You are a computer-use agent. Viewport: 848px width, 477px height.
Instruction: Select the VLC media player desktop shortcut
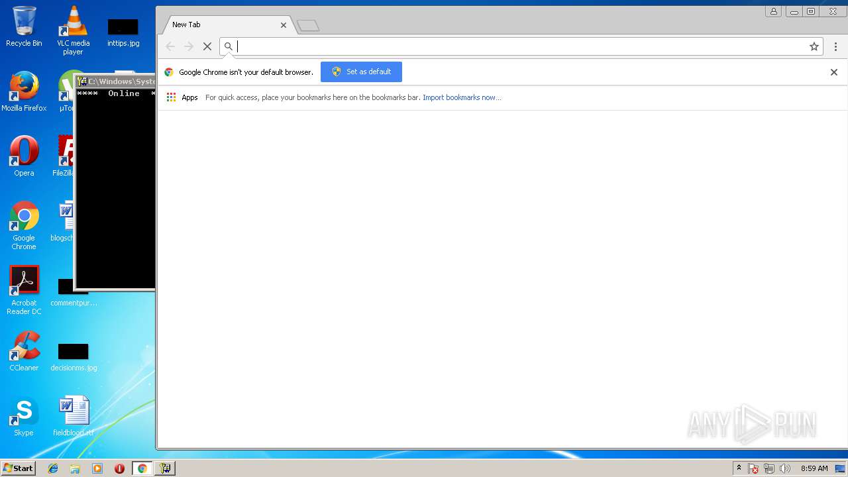(x=73, y=30)
